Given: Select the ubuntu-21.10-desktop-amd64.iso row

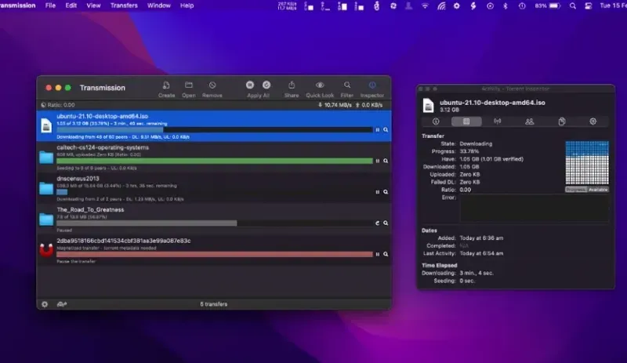Looking at the screenshot, I should click(214, 125).
